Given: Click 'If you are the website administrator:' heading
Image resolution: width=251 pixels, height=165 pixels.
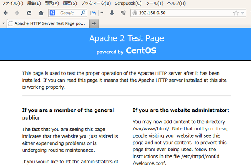Looking at the screenshot, I should (181, 110).
